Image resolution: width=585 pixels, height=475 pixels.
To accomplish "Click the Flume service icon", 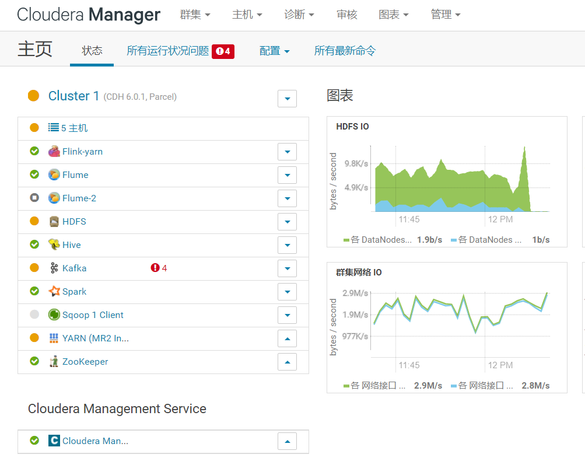I will click(54, 174).
